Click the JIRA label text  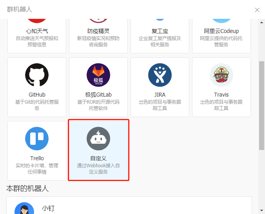[160, 95]
